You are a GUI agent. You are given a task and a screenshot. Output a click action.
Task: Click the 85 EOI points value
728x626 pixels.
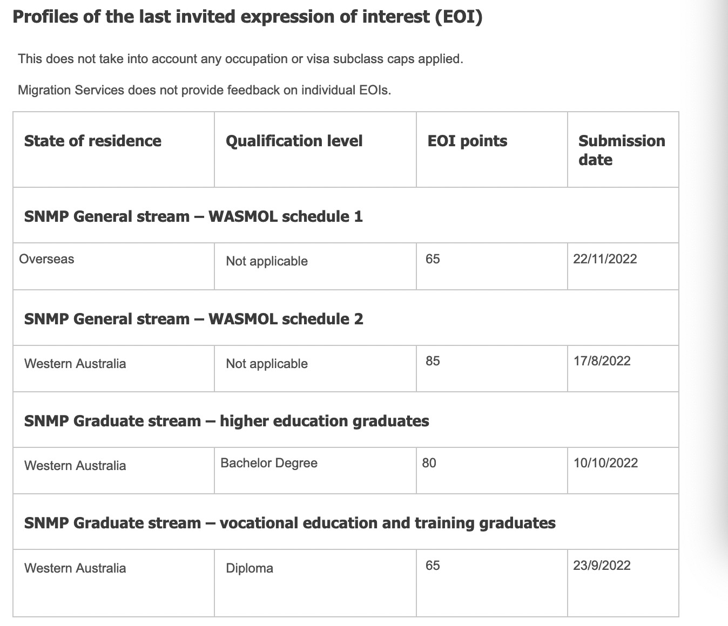coord(433,361)
